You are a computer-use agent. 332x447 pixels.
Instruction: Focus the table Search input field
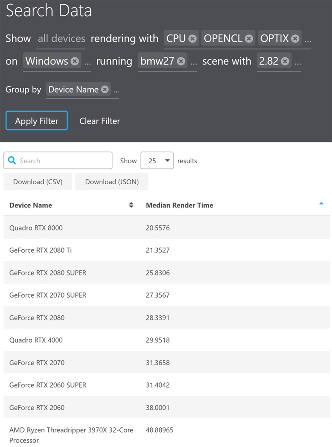(x=63, y=161)
